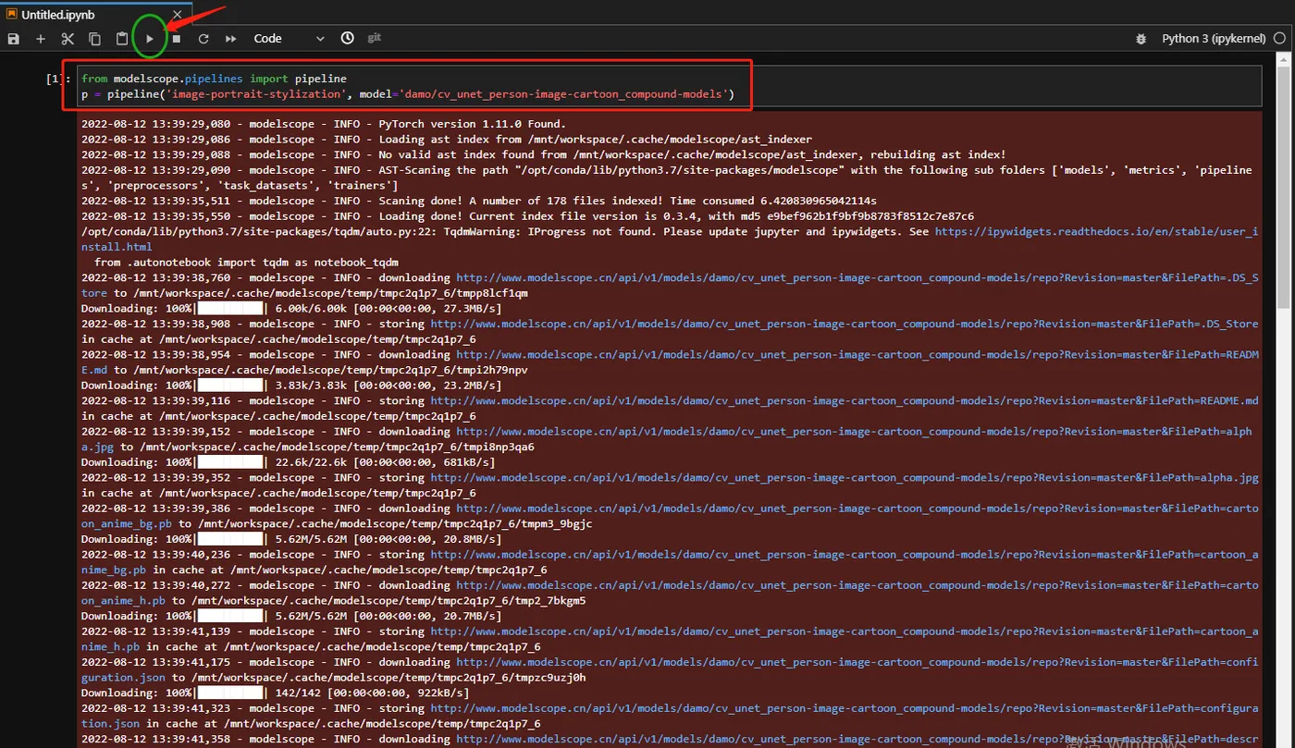Viewport: 1295px width, 748px height.
Task: Run the selected cell with the play button
Action: click(150, 39)
